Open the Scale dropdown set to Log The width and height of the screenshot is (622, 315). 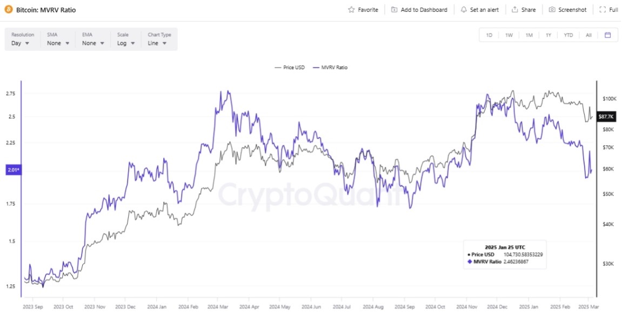click(x=125, y=43)
